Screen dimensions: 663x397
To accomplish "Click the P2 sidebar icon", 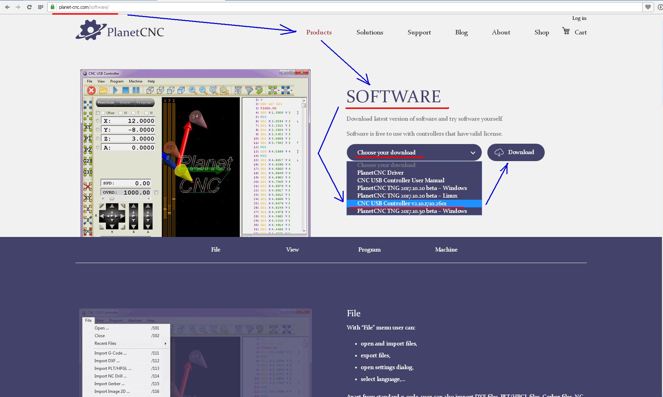I will [88, 150].
